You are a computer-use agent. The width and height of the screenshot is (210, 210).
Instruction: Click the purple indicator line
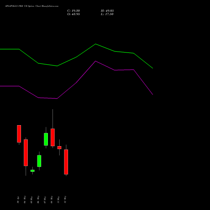[x=76, y=82]
